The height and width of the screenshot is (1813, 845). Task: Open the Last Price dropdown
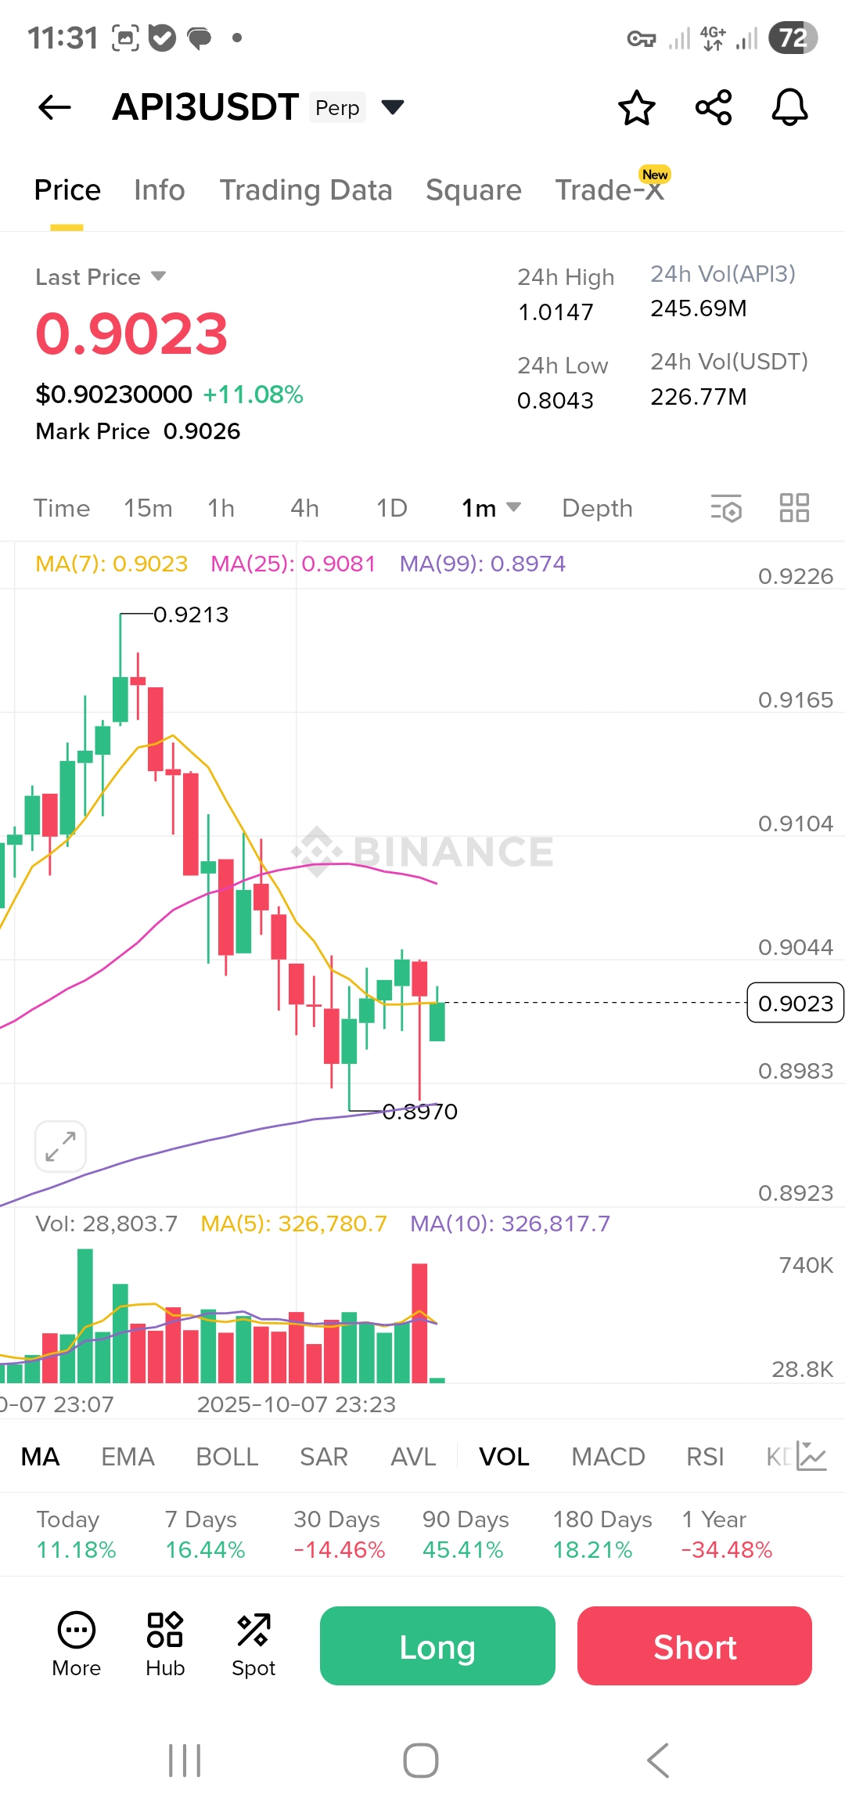pos(158,276)
